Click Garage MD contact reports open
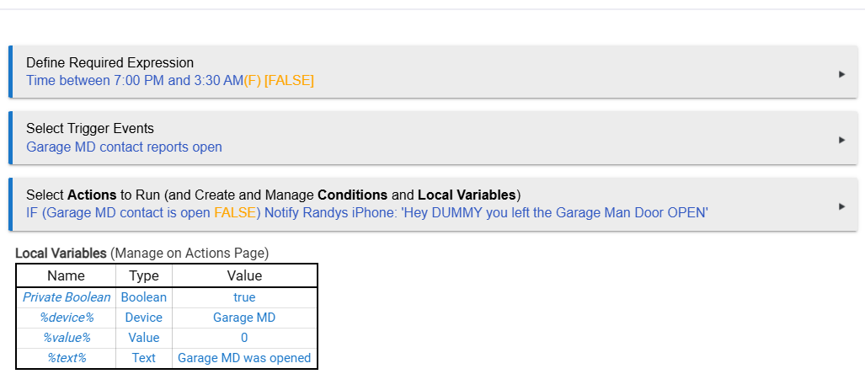 (124, 147)
